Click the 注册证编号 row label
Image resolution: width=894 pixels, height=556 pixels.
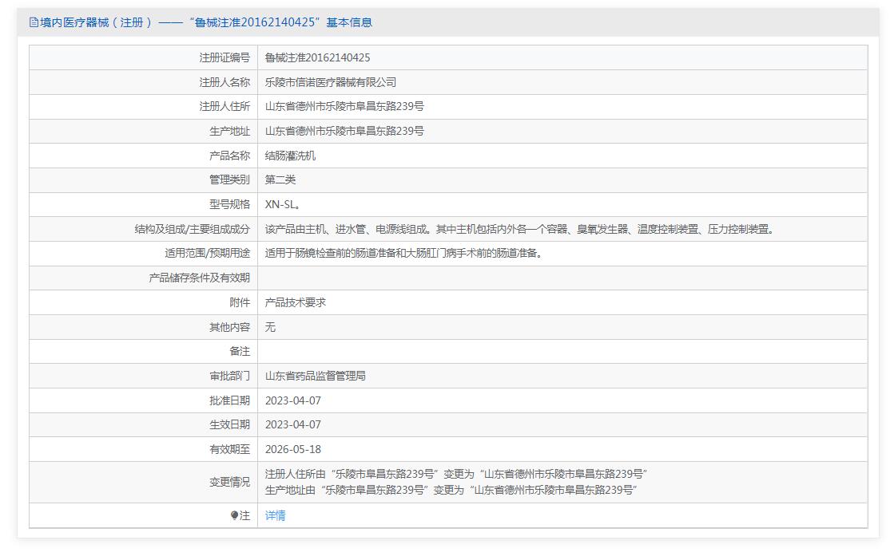pyautogui.click(x=224, y=57)
